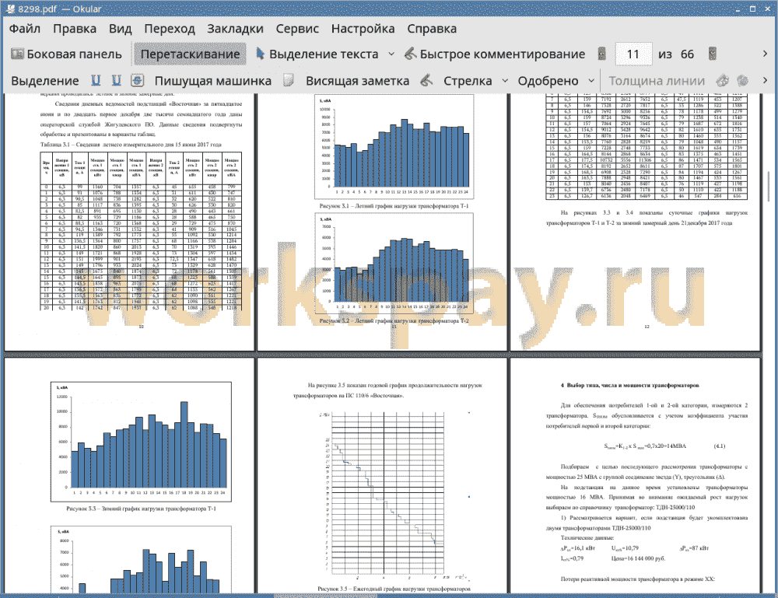Open the Толщина линии setting
Image resolution: width=778 pixels, height=598 pixels.
pos(657,81)
